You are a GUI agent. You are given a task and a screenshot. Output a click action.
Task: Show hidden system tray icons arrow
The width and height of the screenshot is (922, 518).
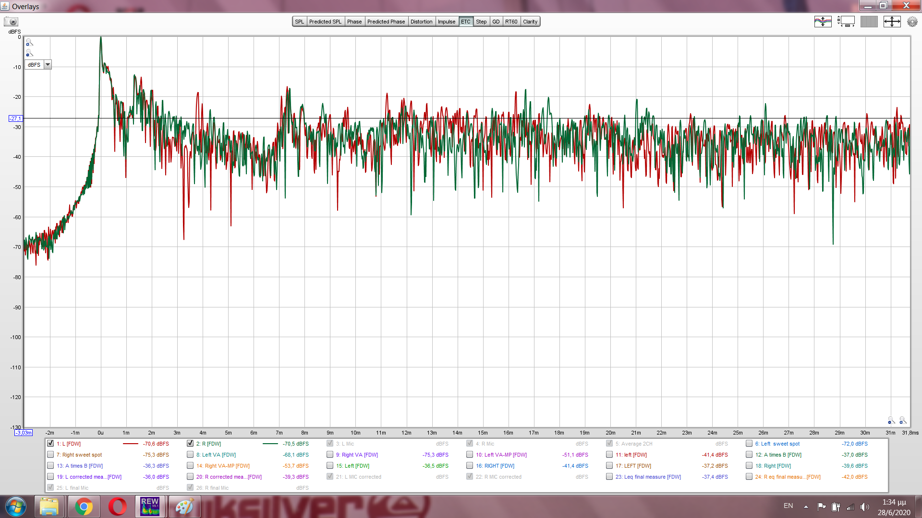point(806,506)
